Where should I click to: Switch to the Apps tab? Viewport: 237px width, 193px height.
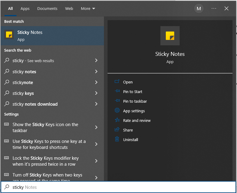point(25,8)
